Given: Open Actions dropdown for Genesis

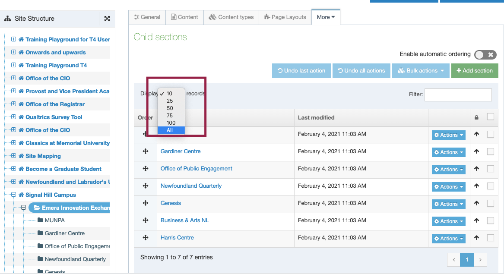Looking at the screenshot, I should click(x=448, y=204).
